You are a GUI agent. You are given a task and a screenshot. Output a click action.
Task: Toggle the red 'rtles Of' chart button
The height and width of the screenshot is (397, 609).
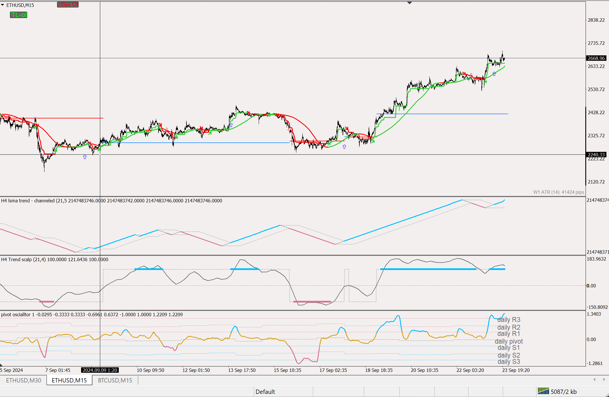tap(68, 5)
